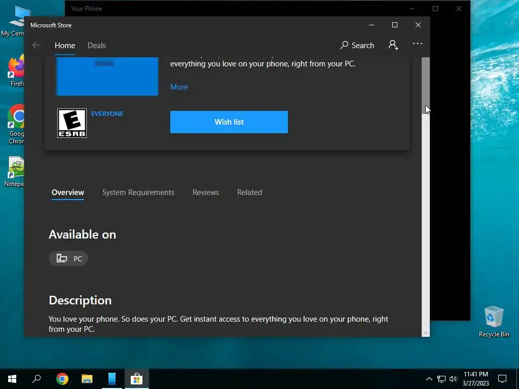Screen dimensions: 519x389
Task: Click the volume speaker icon
Action: 453,379
